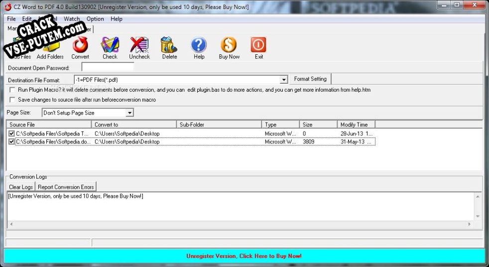Click the Unregister Version Buy Now banner
This screenshot has width=489, height=267.
pyautogui.click(x=244, y=256)
